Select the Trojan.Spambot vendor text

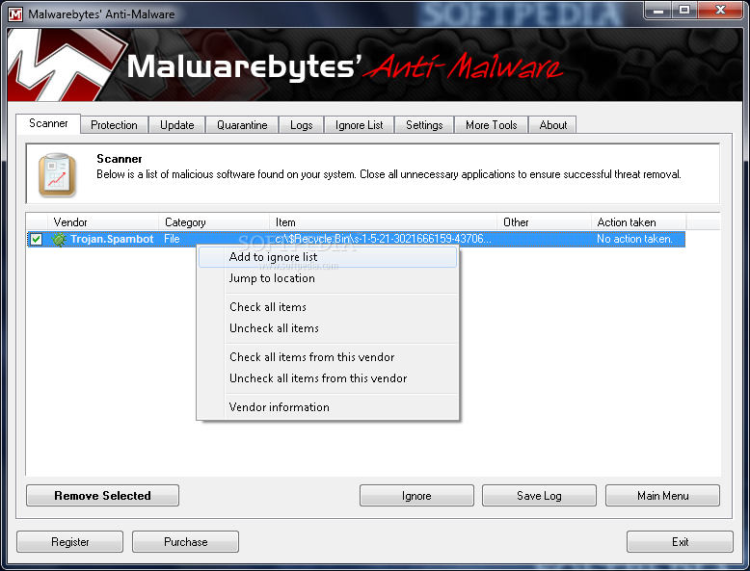112,239
